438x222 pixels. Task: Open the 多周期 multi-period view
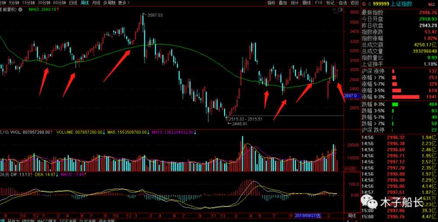point(109,3)
